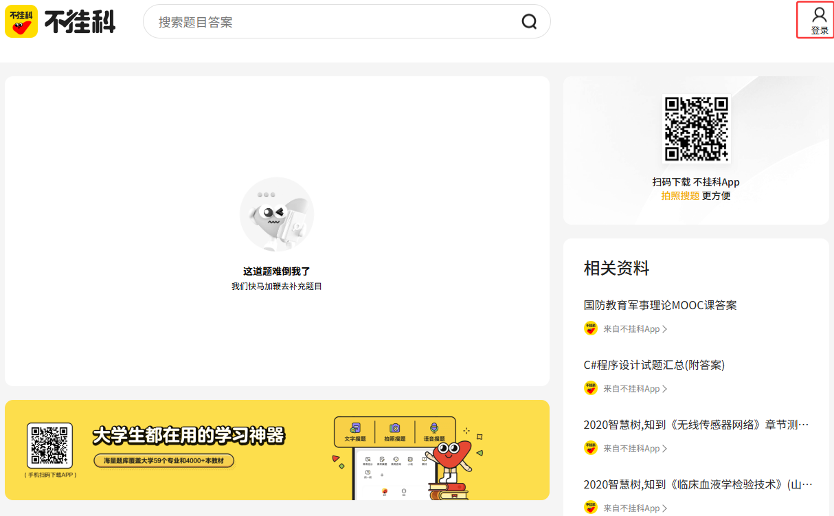
Task: Select the 语音搜题 microphone icon on the banner
Action: pyautogui.click(x=434, y=427)
